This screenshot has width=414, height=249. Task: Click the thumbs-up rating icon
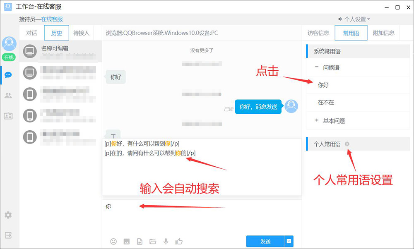tap(179, 242)
